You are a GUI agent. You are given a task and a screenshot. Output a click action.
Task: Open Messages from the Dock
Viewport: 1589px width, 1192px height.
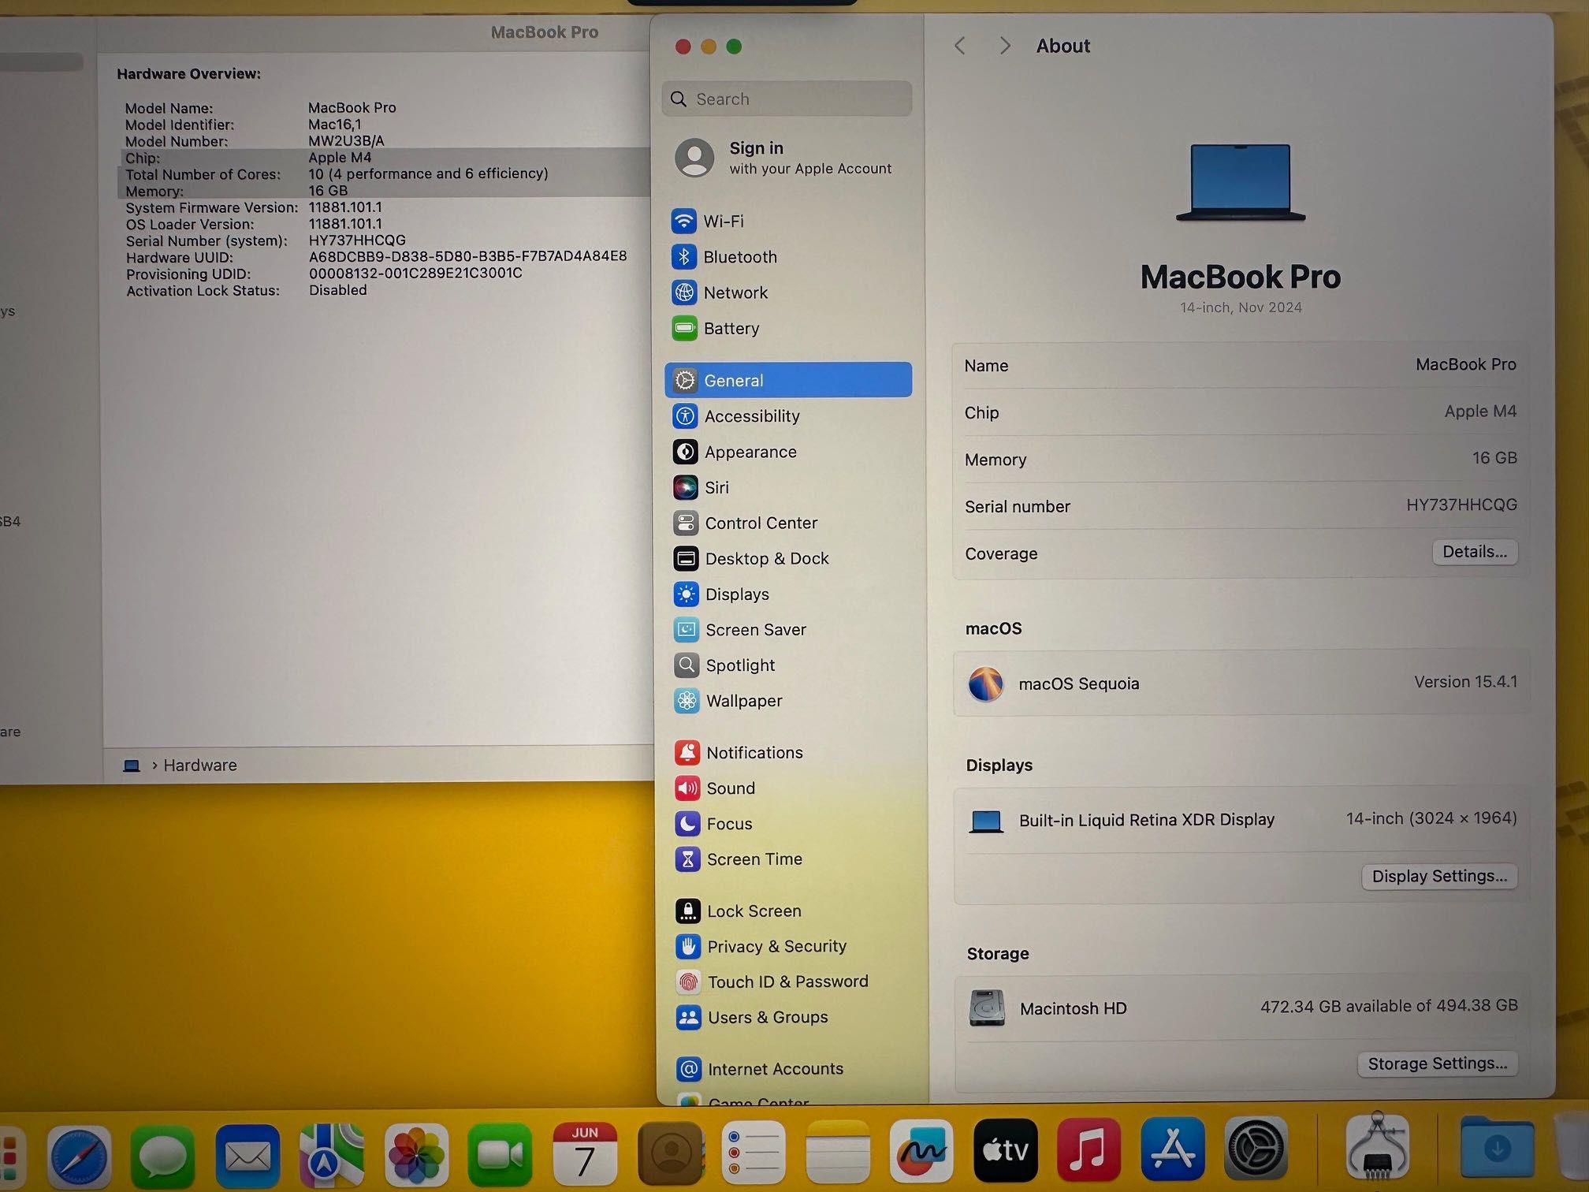tap(162, 1157)
